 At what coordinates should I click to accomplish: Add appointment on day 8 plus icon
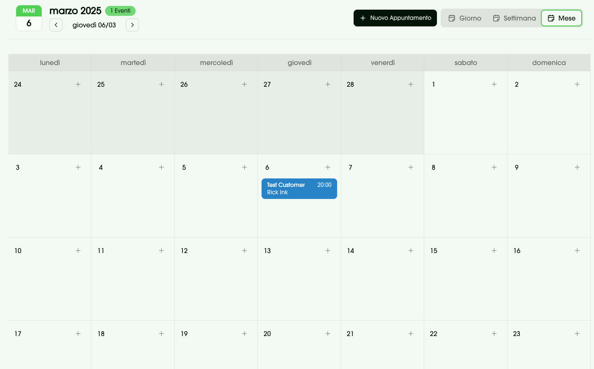(494, 167)
